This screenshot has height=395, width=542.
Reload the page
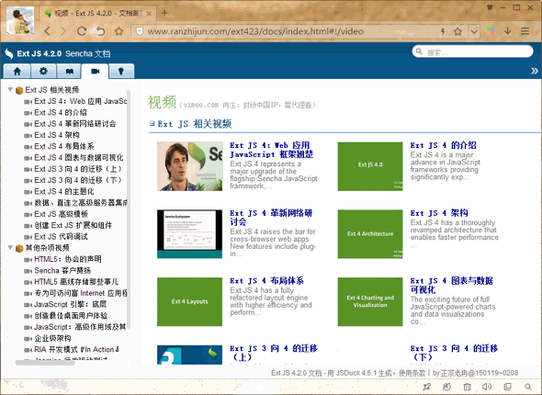[x=82, y=31]
